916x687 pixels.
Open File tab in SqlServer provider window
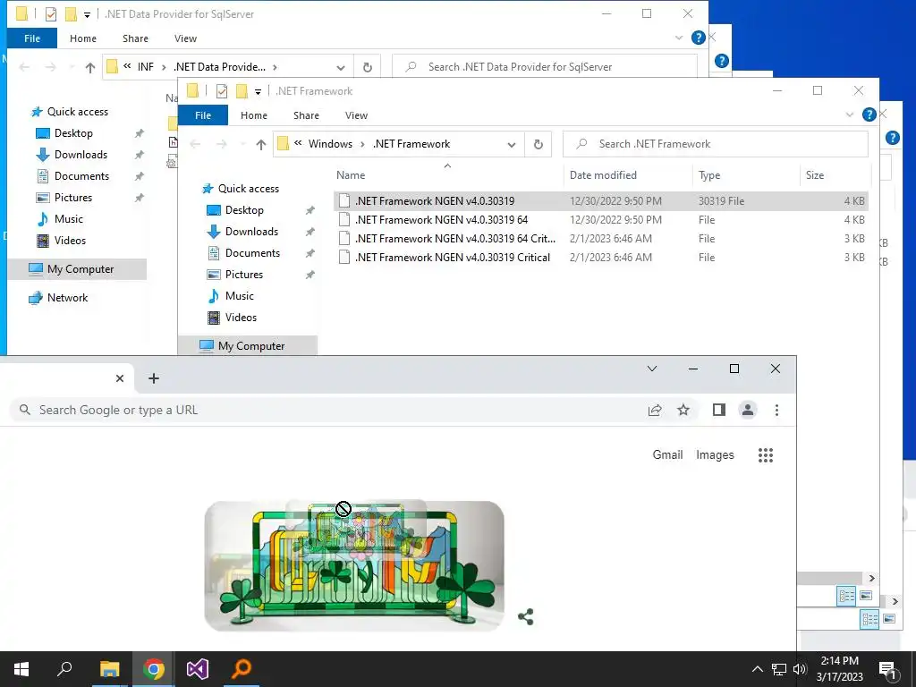pos(32,38)
